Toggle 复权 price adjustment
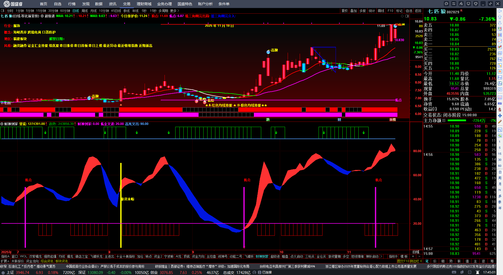 (345, 11)
